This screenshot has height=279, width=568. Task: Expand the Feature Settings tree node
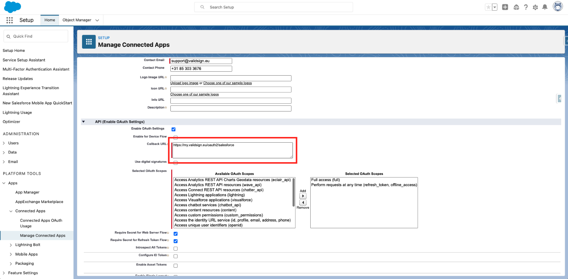(x=4, y=273)
